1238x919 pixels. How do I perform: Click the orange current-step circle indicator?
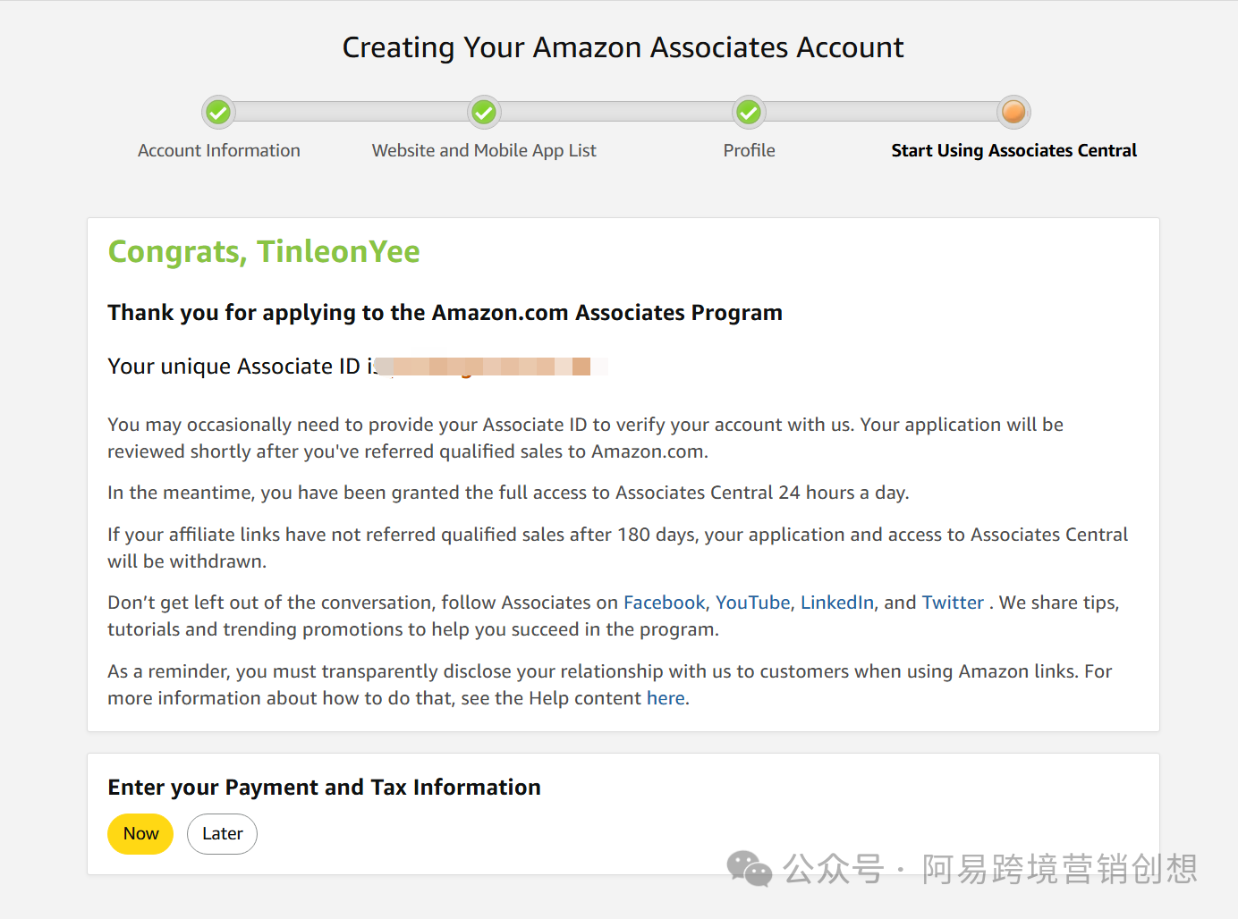pos(1013,113)
